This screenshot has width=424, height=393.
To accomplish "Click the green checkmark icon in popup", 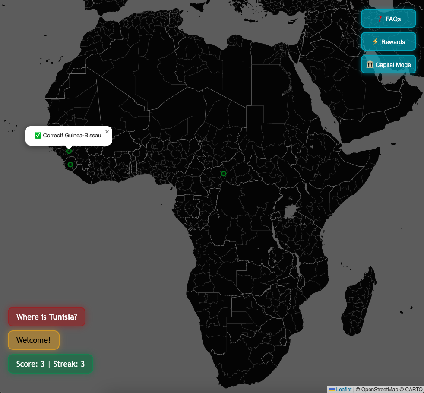I will click(x=38, y=136).
